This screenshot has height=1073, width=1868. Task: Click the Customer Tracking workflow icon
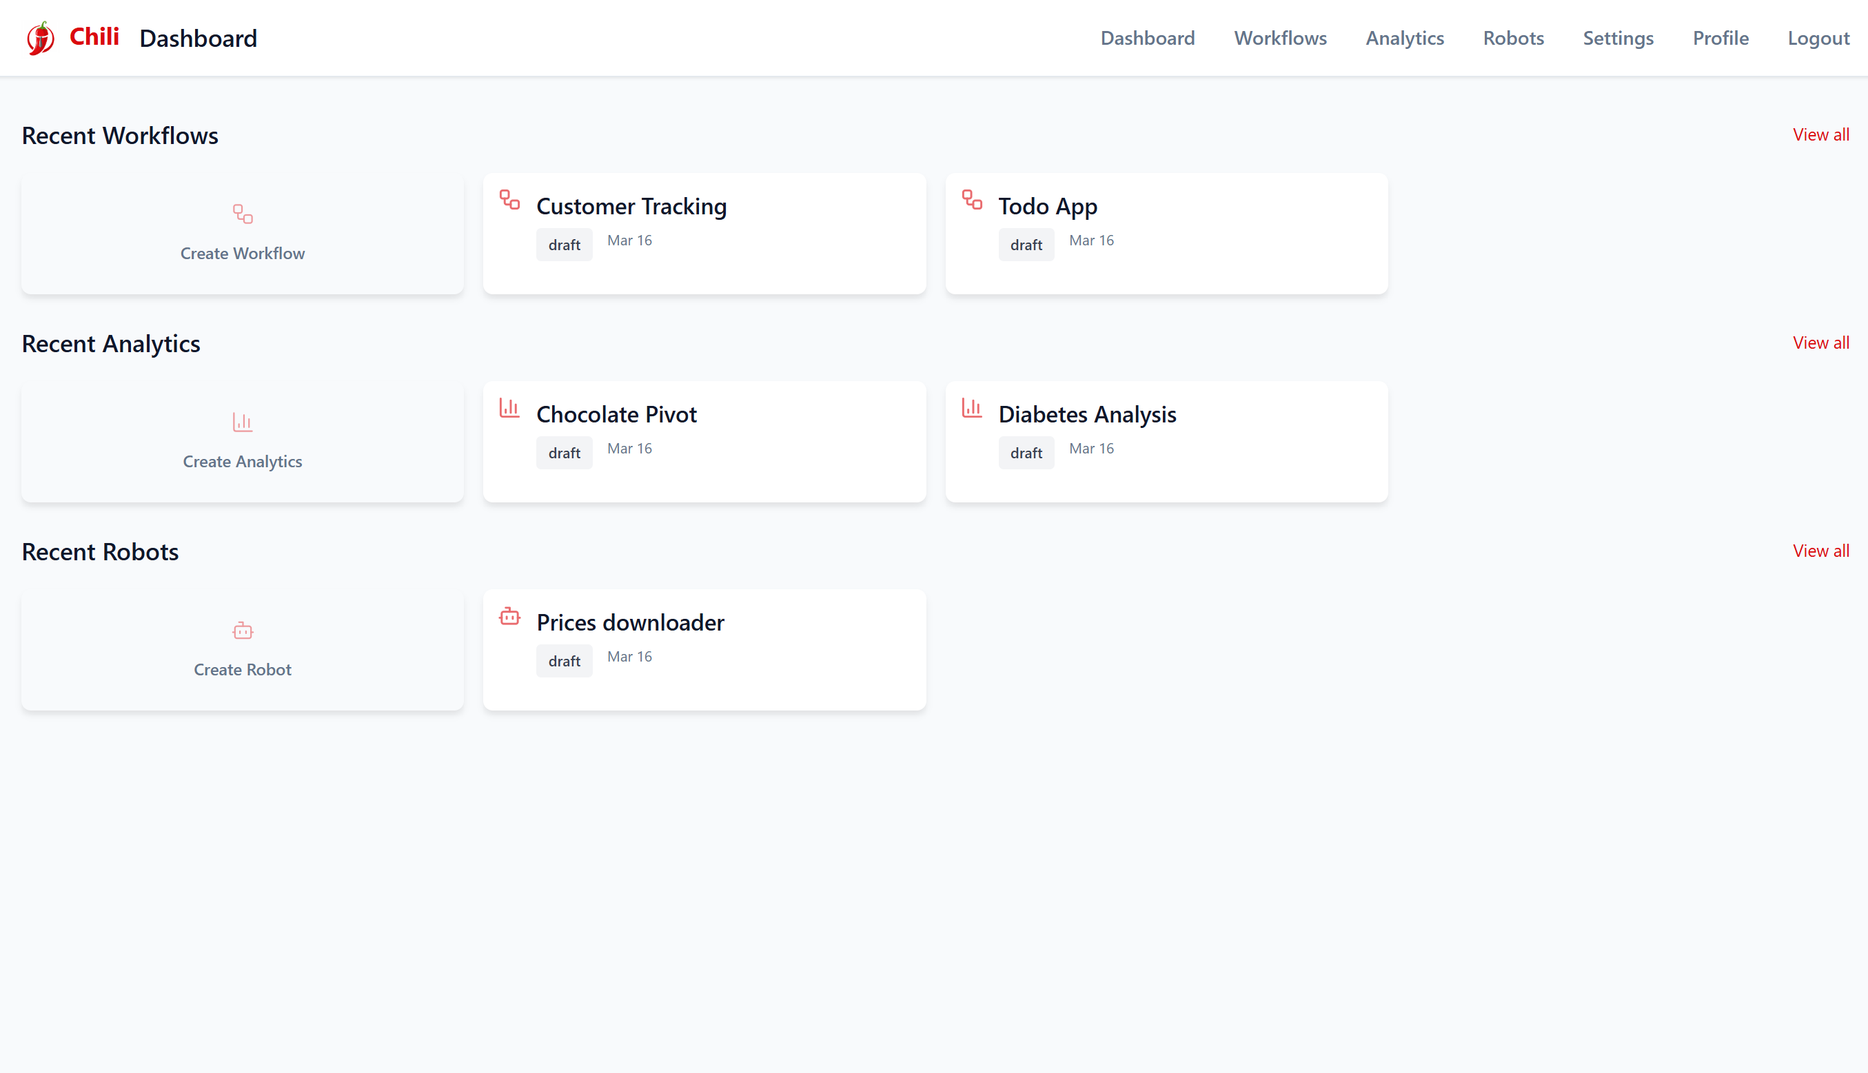click(509, 200)
